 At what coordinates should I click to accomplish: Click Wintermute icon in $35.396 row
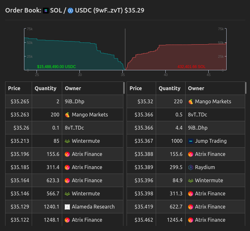[190, 181]
